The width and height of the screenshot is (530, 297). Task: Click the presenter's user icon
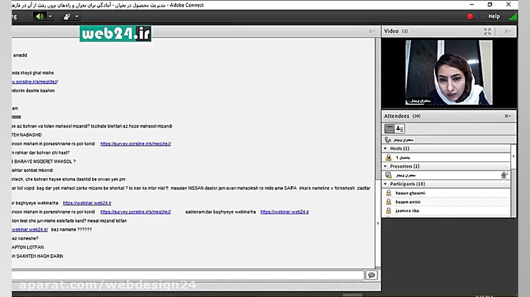[x=389, y=175]
